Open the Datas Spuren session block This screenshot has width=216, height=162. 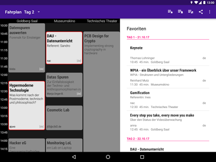coord(64,85)
